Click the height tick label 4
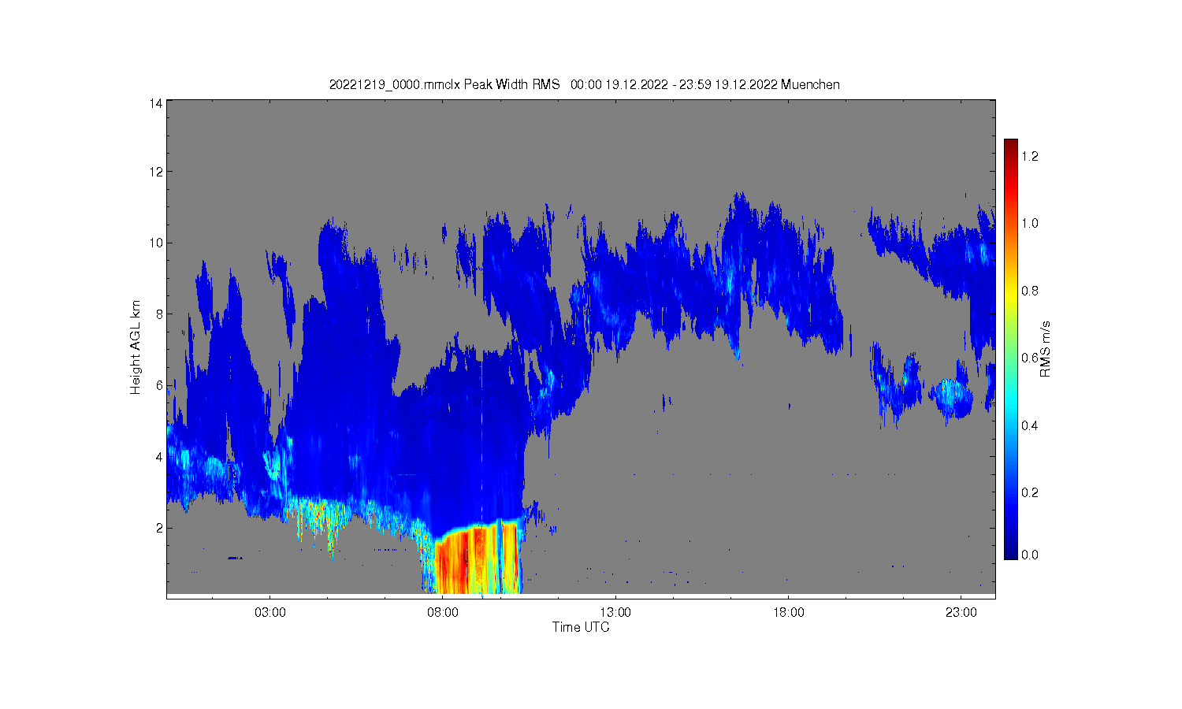 (x=159, y=457)
